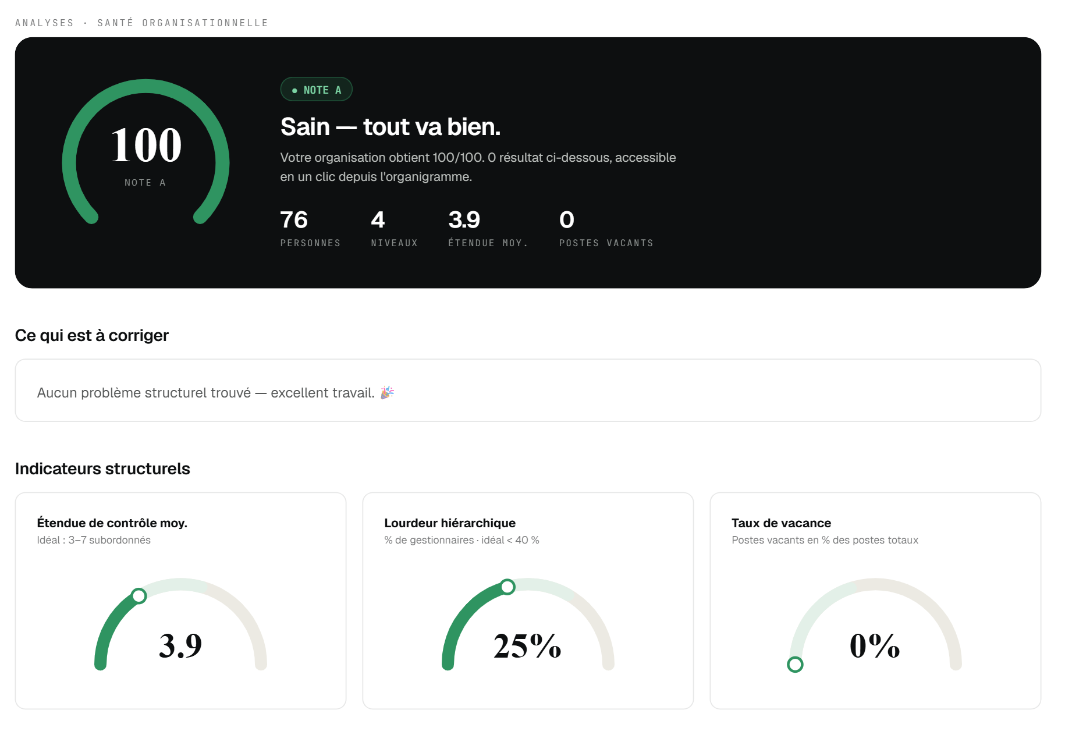Click the green dot in NOTE A badge
The width and height of the screenshot is (1065, 742).
[294, 90]
